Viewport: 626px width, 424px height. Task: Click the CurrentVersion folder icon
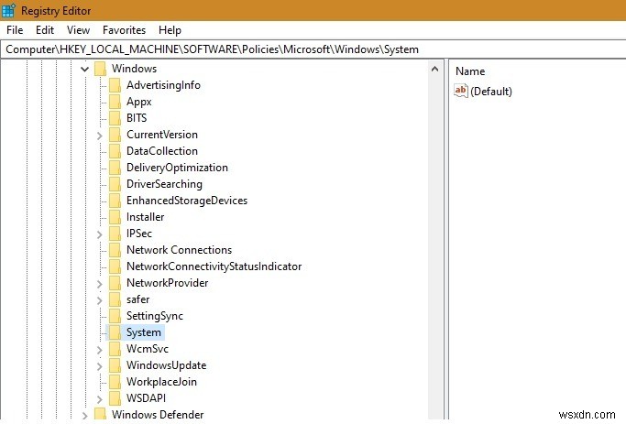pyautogui.click(x=115, y=135)
